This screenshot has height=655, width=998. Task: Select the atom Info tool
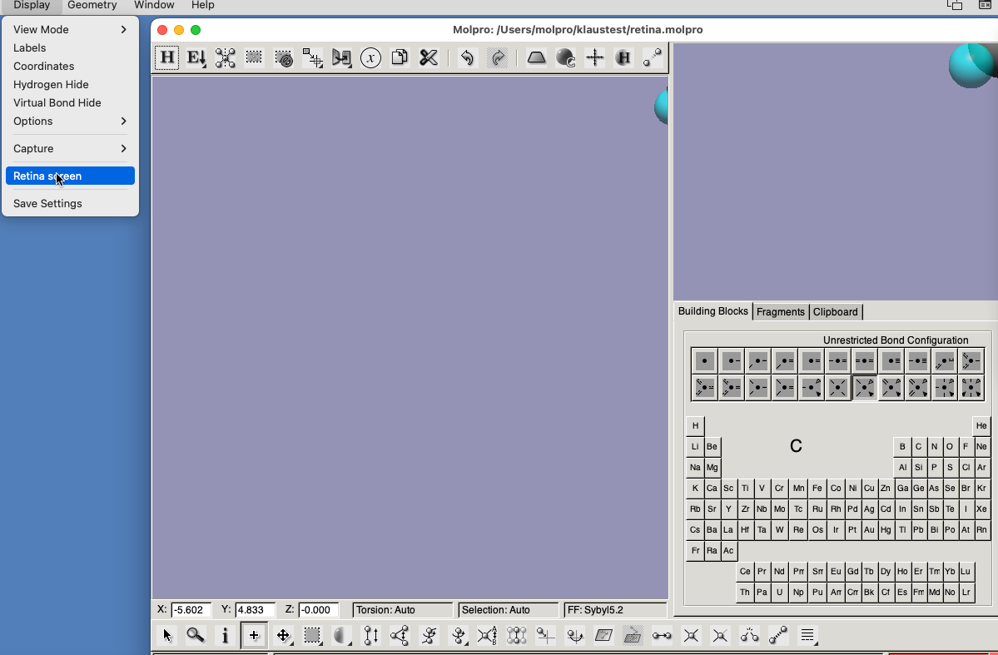click(x=225, y=635)
